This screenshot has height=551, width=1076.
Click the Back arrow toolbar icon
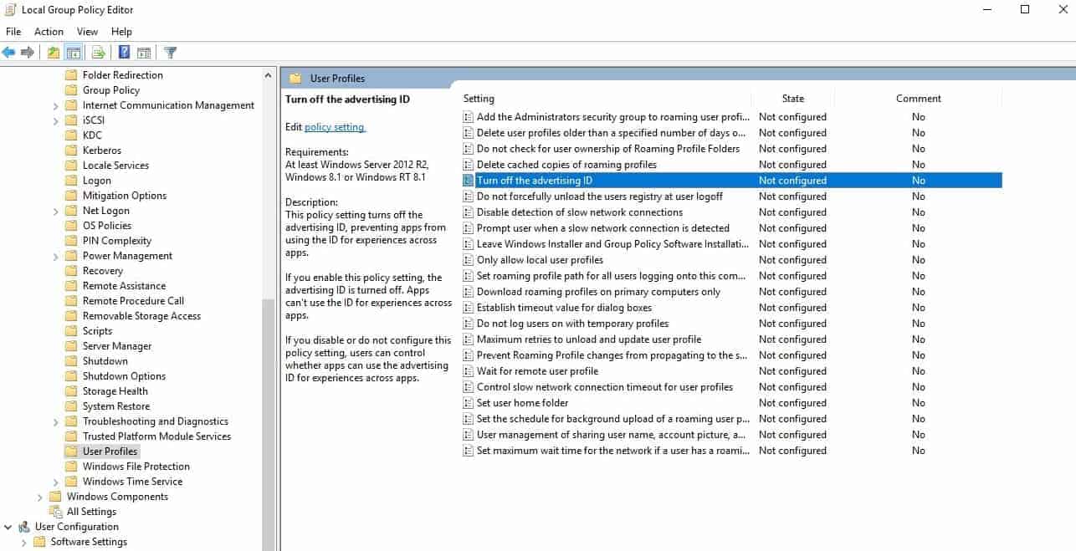click(8, 53)
